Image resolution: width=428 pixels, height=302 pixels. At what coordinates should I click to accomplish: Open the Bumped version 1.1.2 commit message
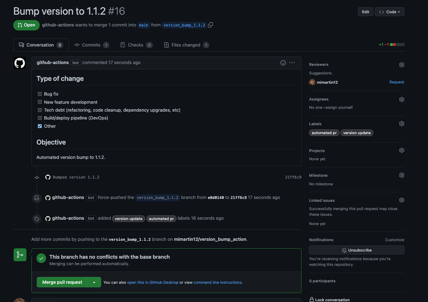76,177
